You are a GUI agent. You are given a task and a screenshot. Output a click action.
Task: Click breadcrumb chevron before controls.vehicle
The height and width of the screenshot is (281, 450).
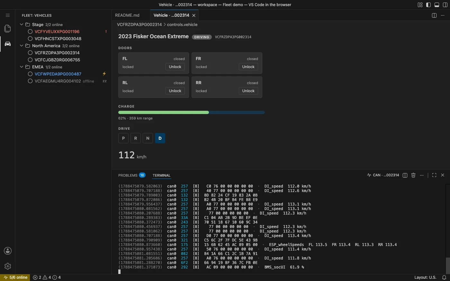(x=165, y=24)
